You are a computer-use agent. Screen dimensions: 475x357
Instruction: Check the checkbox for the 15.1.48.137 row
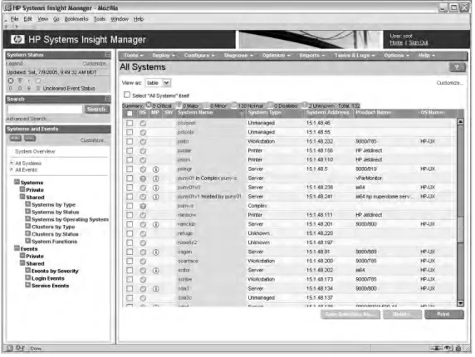(x=130, y=298)
